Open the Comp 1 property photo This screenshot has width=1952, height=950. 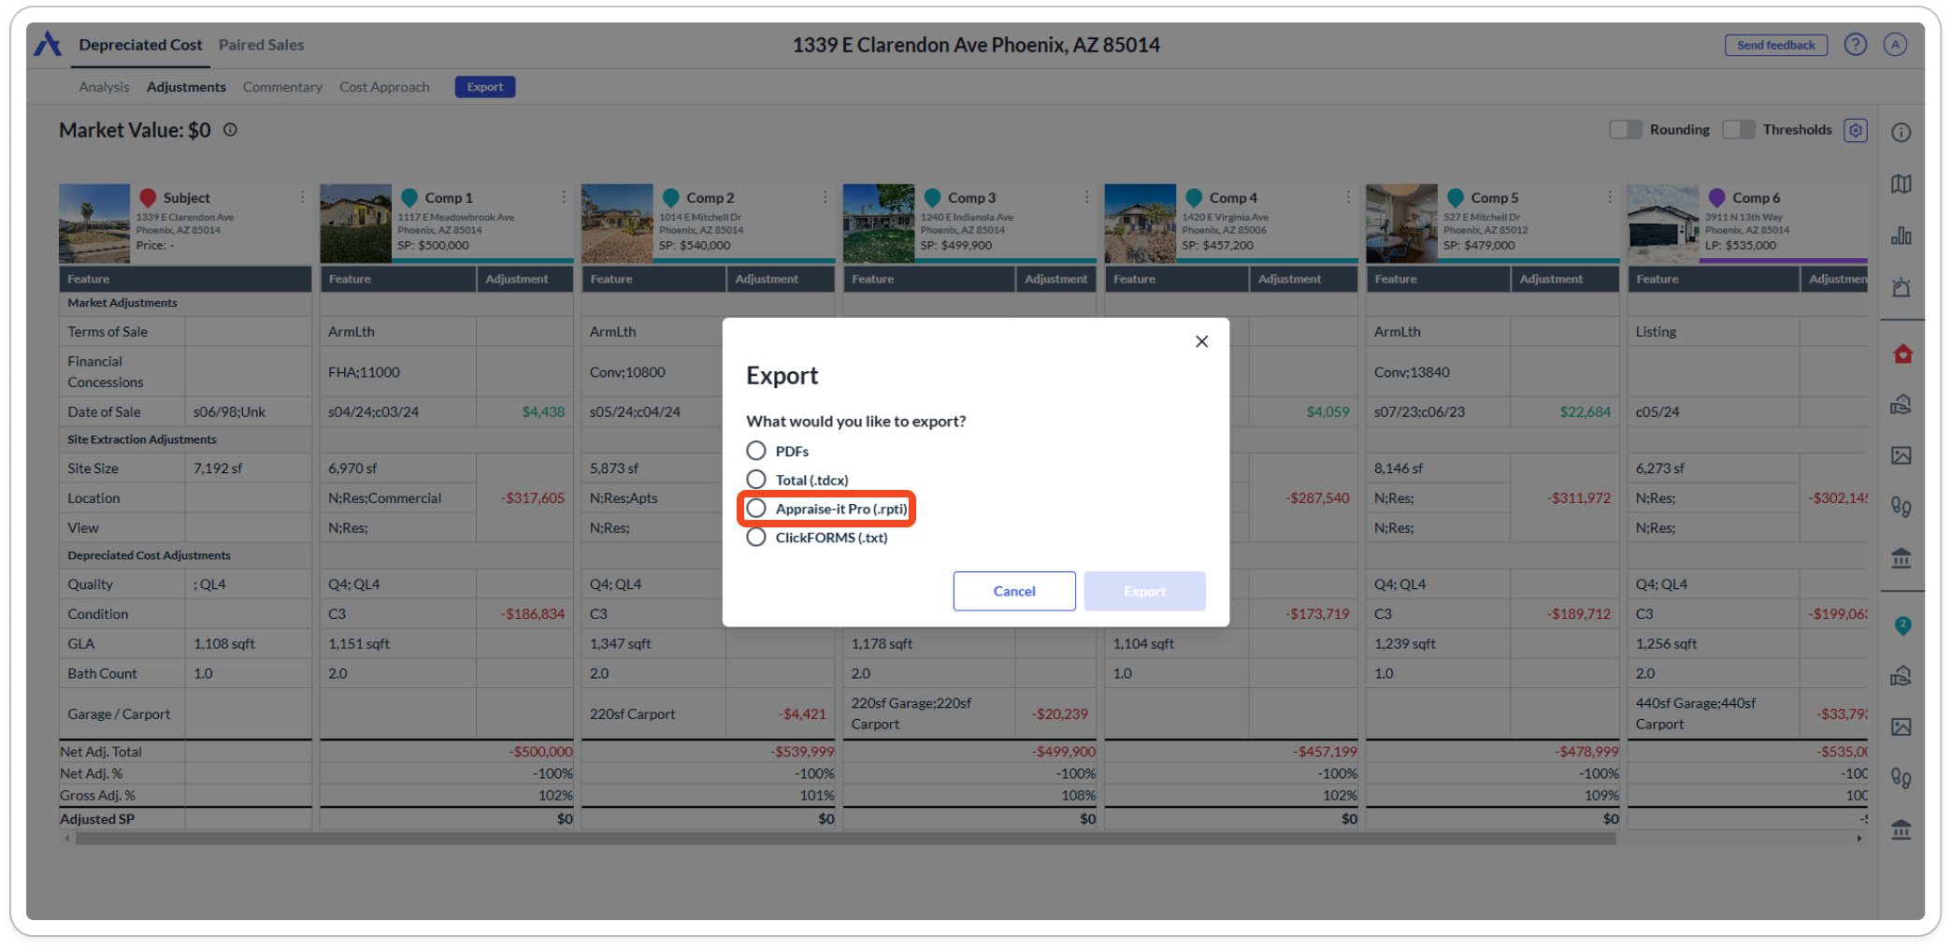pyautogui.click(x=355, y=223)
